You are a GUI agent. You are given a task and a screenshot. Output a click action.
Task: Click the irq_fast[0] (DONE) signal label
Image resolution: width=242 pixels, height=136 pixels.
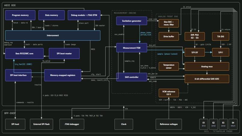pos(23,64)
